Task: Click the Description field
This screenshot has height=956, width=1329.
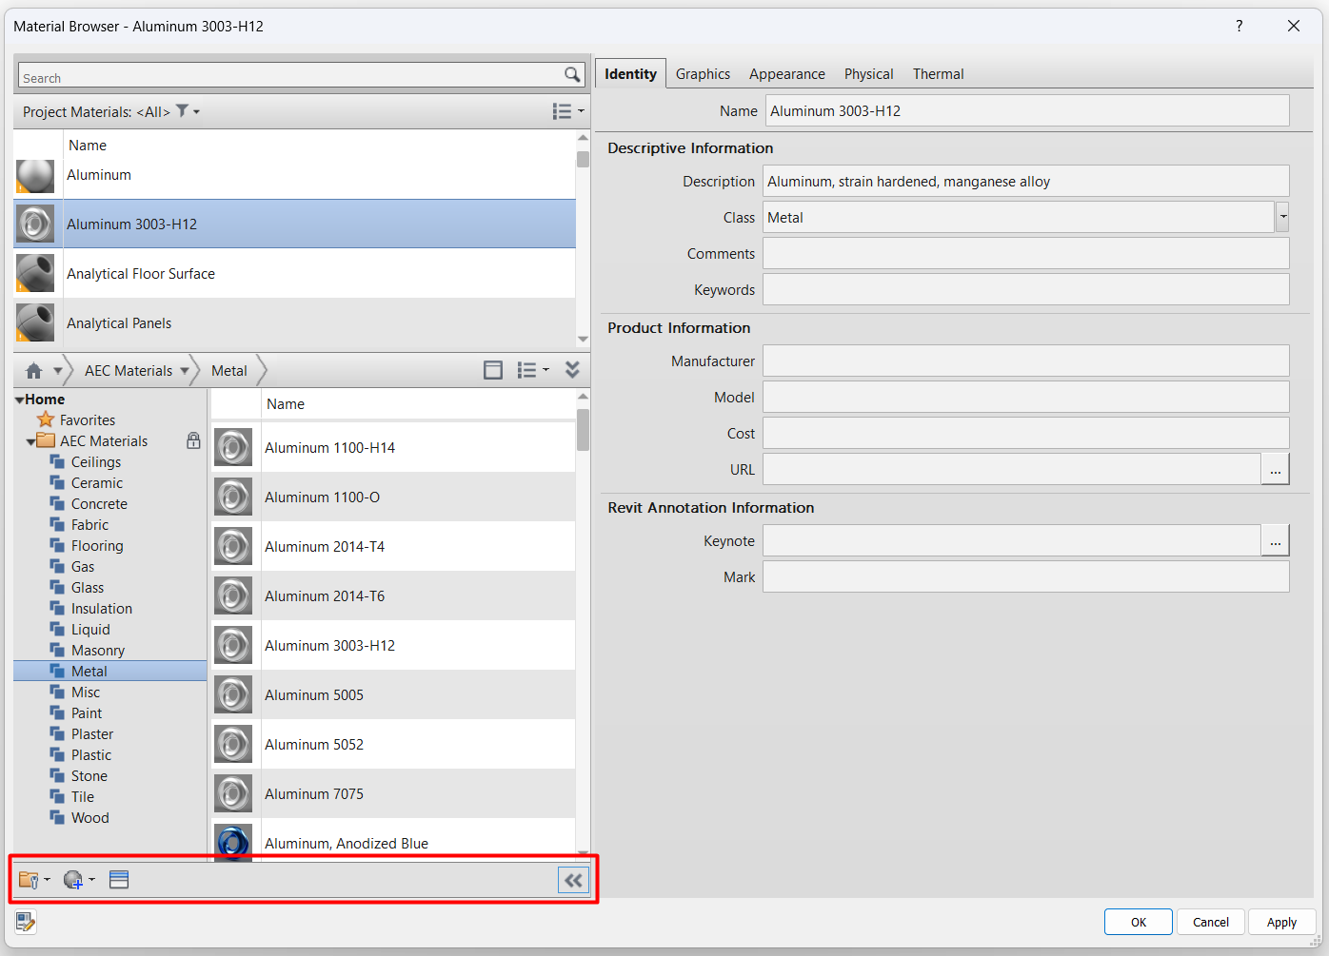Action: click(1025, 181)
